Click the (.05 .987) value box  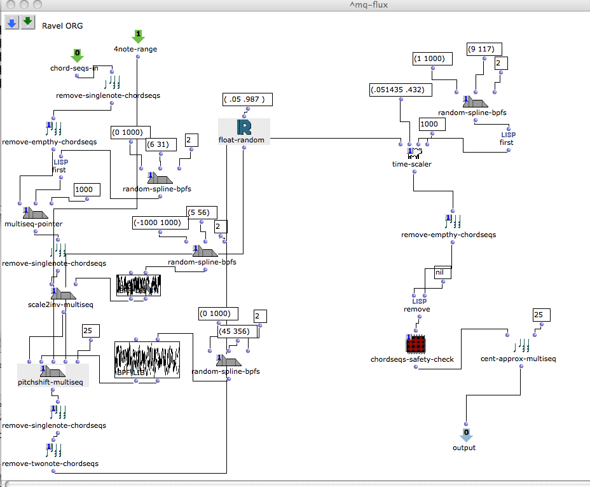248,99
